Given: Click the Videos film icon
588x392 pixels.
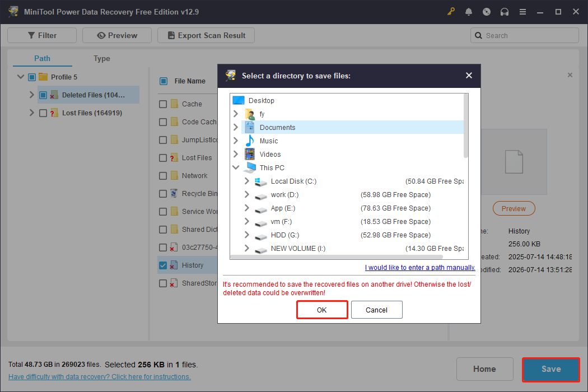Looking at the screenshot, I should coord(250,154).
